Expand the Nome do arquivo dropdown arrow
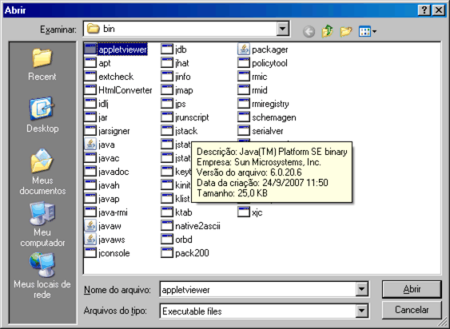450x329 pixels. click(361, 289)
